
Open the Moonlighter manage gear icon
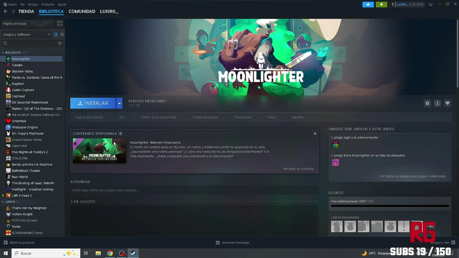(x=427, y=103)
